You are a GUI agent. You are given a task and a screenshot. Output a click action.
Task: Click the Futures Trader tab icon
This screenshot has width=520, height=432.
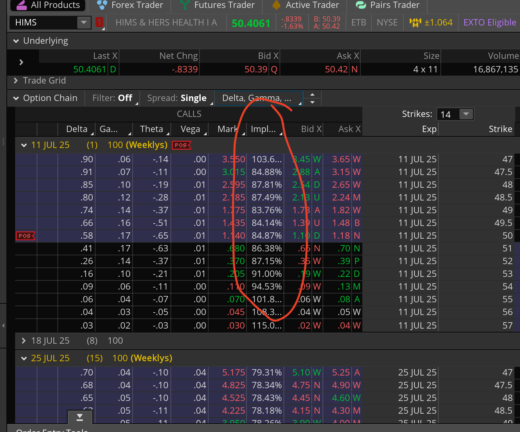coord(185,5)
